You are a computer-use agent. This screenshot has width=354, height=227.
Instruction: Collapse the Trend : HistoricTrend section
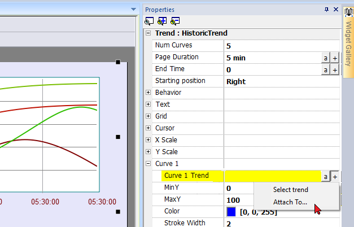(x=148, y=33)
